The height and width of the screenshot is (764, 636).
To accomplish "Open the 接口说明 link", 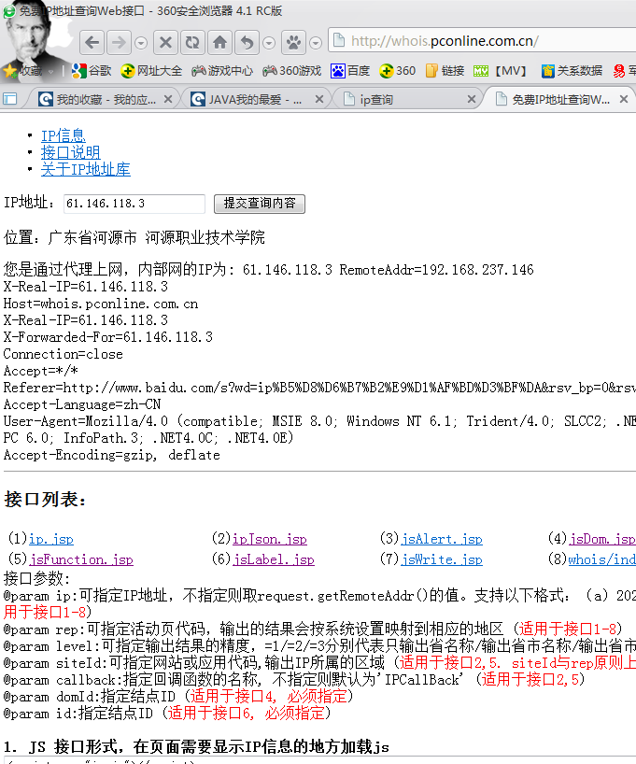I will point(71,152).
